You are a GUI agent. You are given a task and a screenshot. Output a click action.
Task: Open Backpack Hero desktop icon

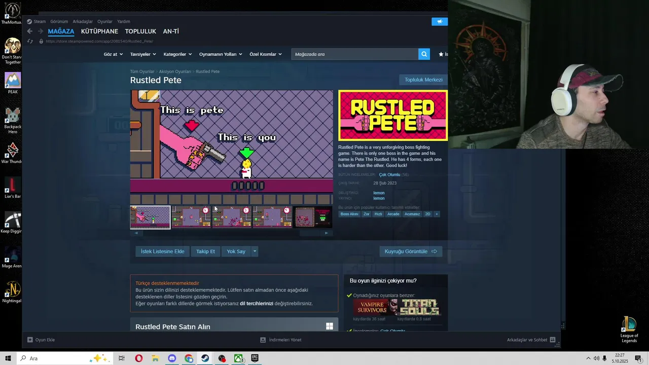12,121
